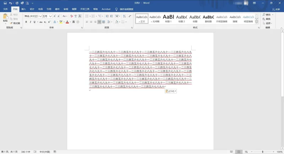Viewport: 284px width, 154px height.
Task: Open Line and Paragraph Spacing menu
Action: (x=109, y=22)
